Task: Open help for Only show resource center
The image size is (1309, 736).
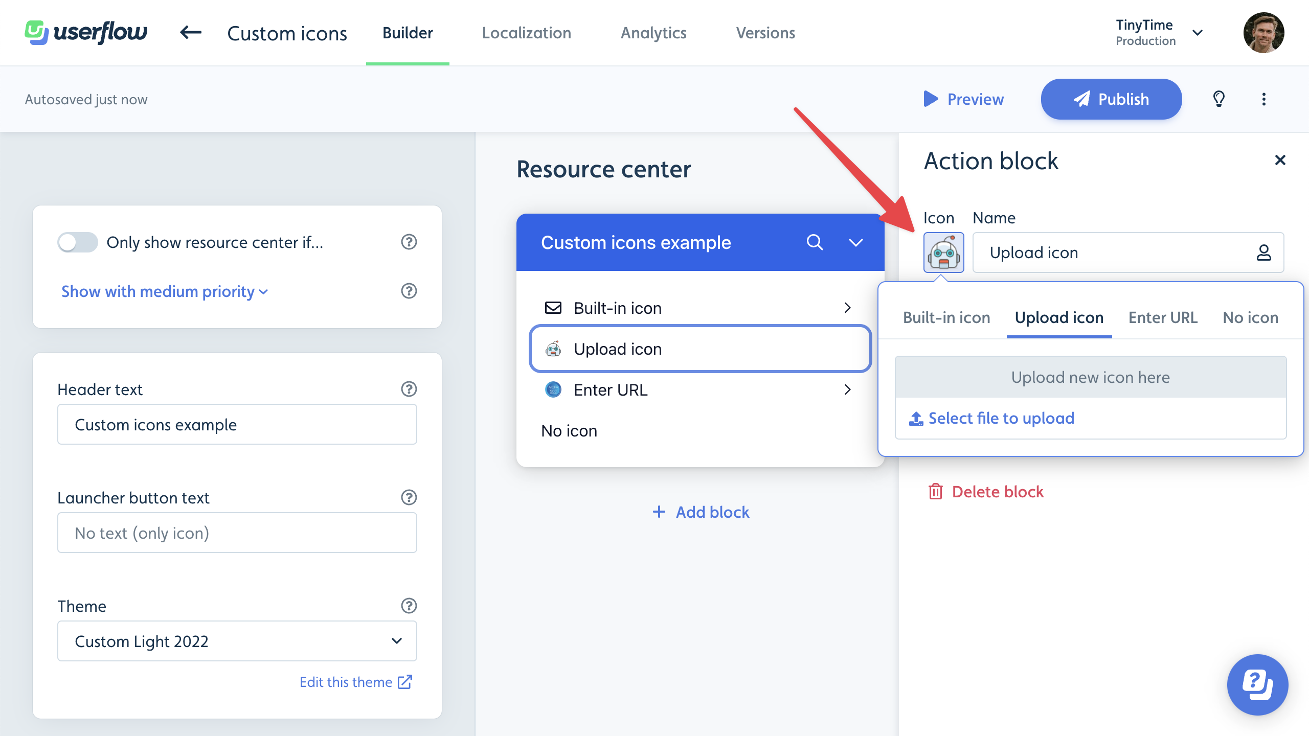Action: [x=409, y=242]
